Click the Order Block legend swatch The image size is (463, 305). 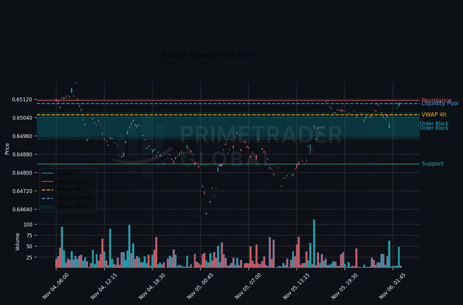coord(47,207)
